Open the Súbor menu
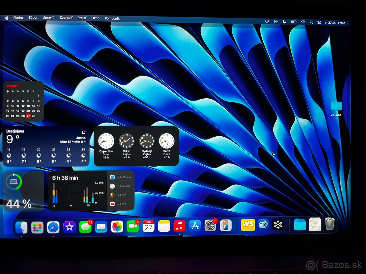 [x=33, y=18]
